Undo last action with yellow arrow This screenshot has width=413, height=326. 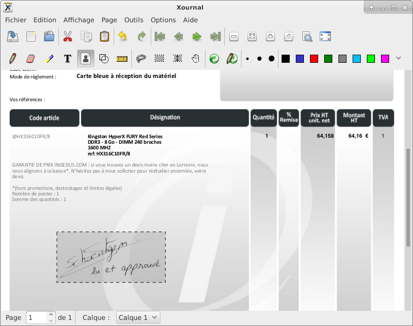pos(123,36)
